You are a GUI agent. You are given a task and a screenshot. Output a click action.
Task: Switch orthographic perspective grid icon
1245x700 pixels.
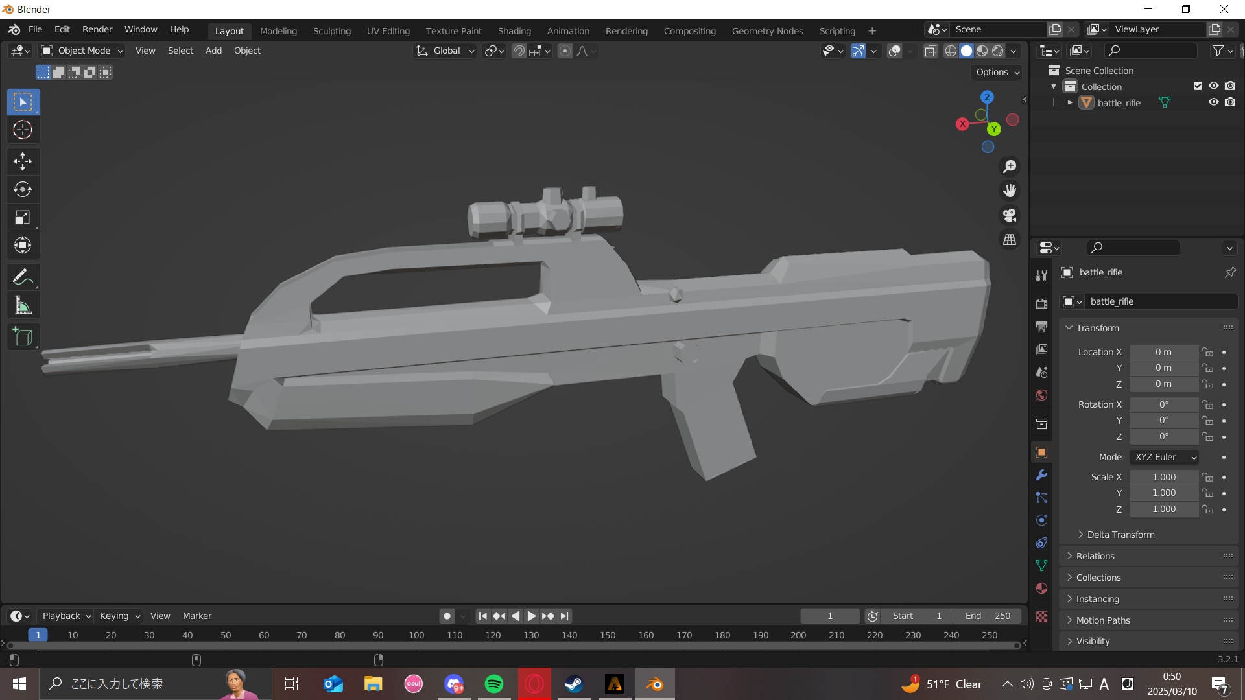[1010, 240]
